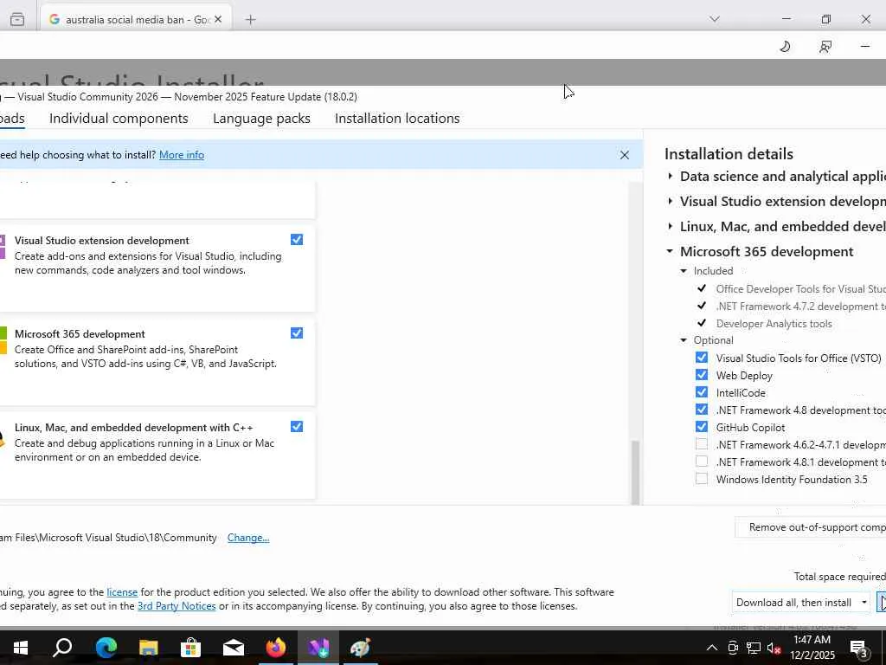Image resolution: width=886 pixels, height=665 pixels.
Task: Uncheck .NET Framework 4.8 development tools
Action: click(701, 410)
